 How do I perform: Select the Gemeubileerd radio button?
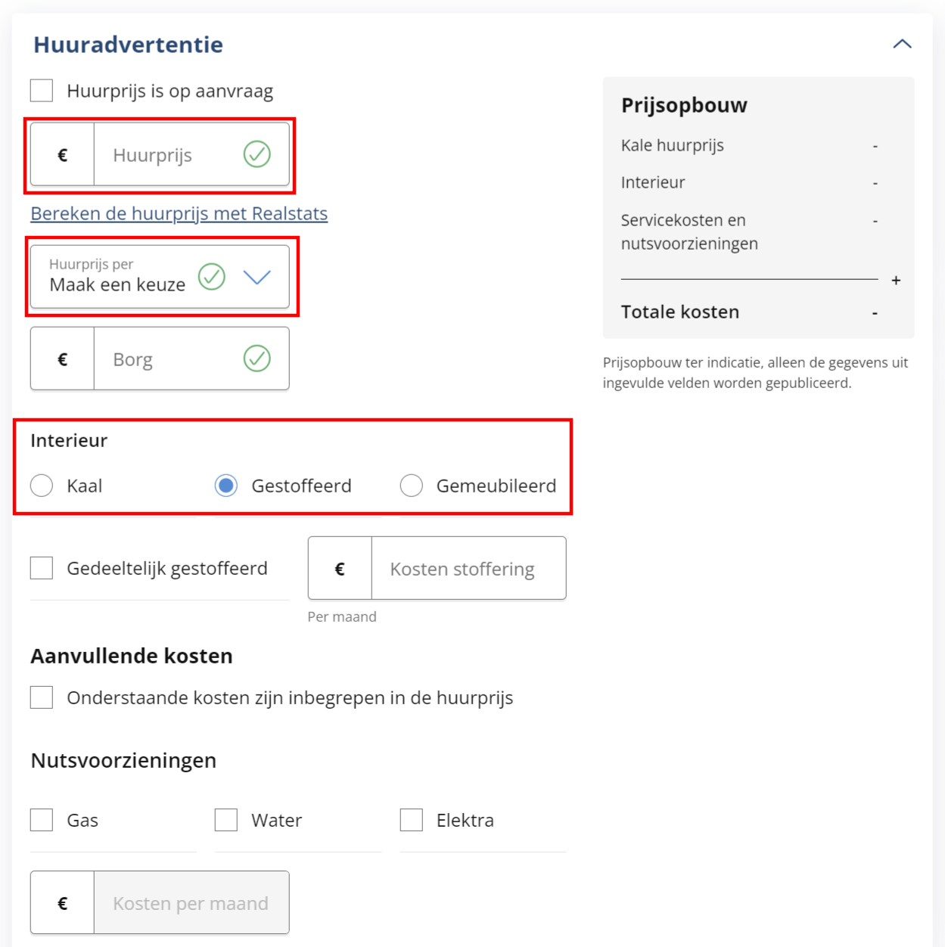412,486
